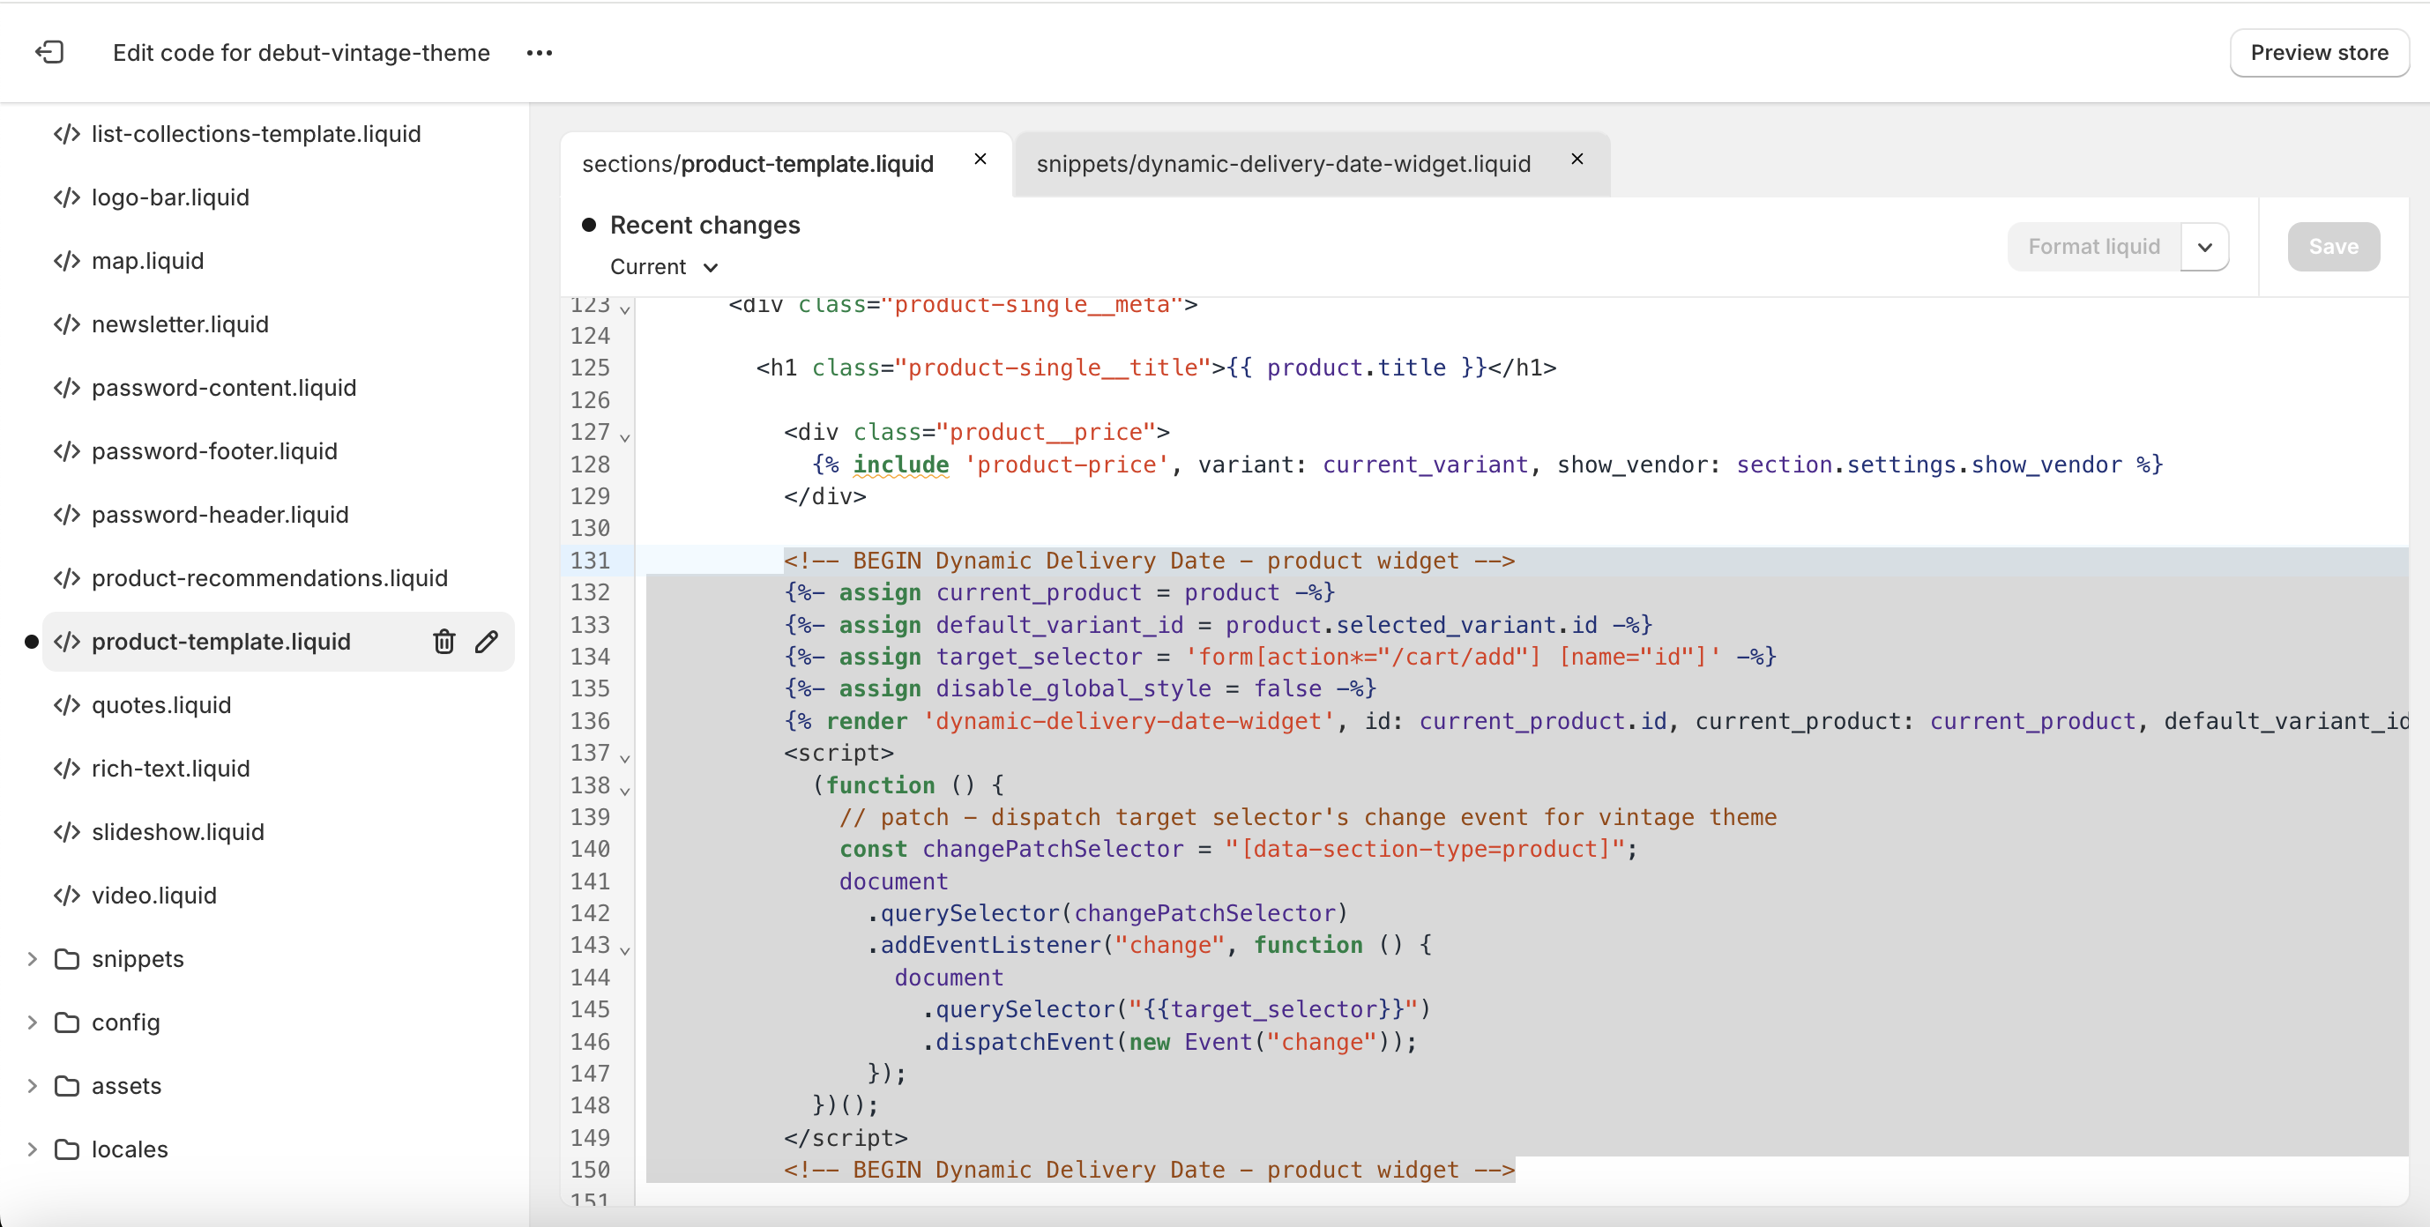Open the Format liquid dropdown arrow
The height and width of the screenshot is (1227, 2430).
[2204, 247]
